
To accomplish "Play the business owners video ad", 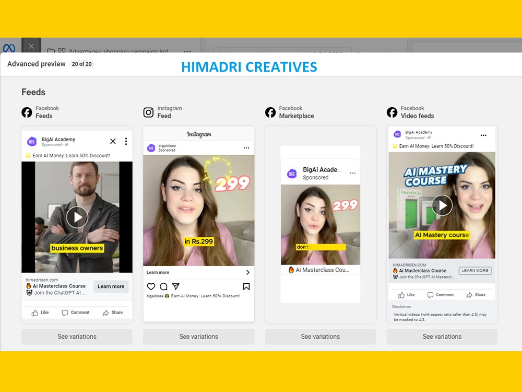I will point(77,217).
